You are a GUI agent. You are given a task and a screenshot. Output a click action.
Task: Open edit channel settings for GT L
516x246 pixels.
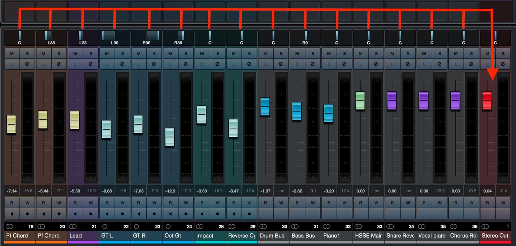[x=122, y=64]
